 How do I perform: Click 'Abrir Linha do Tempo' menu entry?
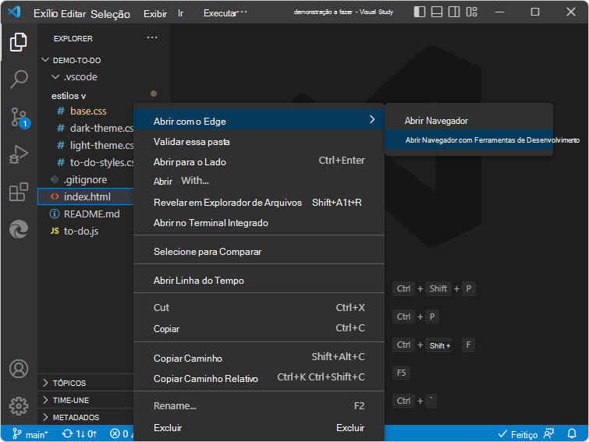199,280
